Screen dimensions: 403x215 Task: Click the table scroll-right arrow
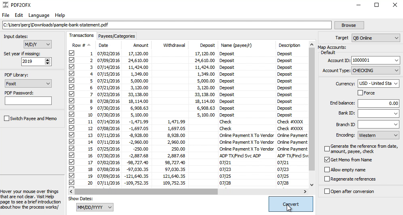(305, 191)
